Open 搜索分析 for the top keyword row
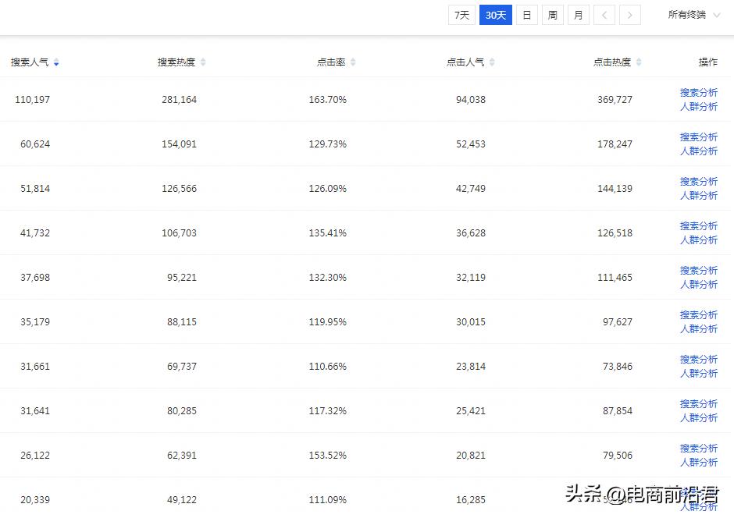The image size is (734, 518). tap(699, 92)
